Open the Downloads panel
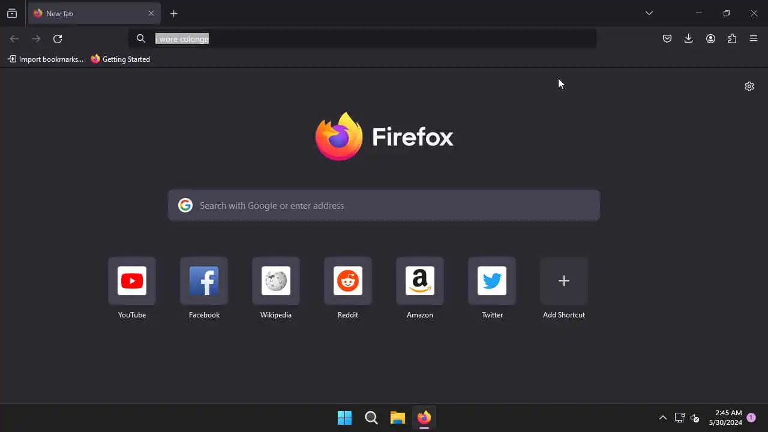The height and width of the screenshot is (432, 768). click(x=689, y=38)
